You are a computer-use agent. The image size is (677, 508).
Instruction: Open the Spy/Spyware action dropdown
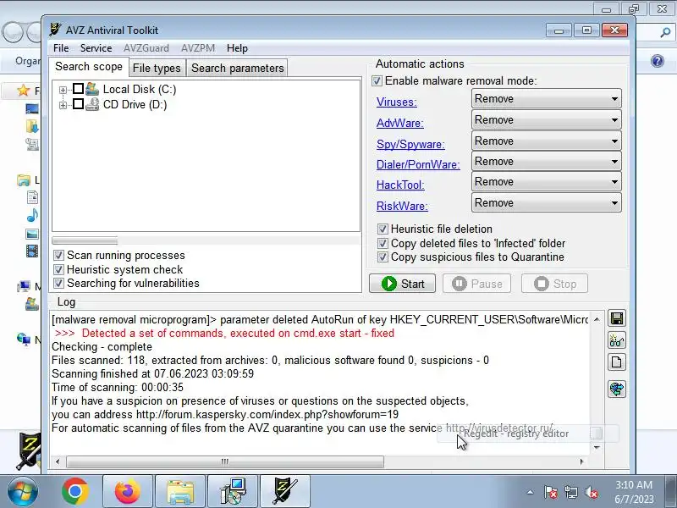tap(546, 141)
